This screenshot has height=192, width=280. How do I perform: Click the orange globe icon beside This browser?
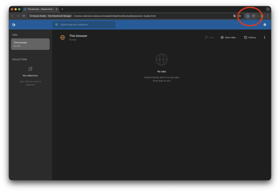tap(62, 38)
